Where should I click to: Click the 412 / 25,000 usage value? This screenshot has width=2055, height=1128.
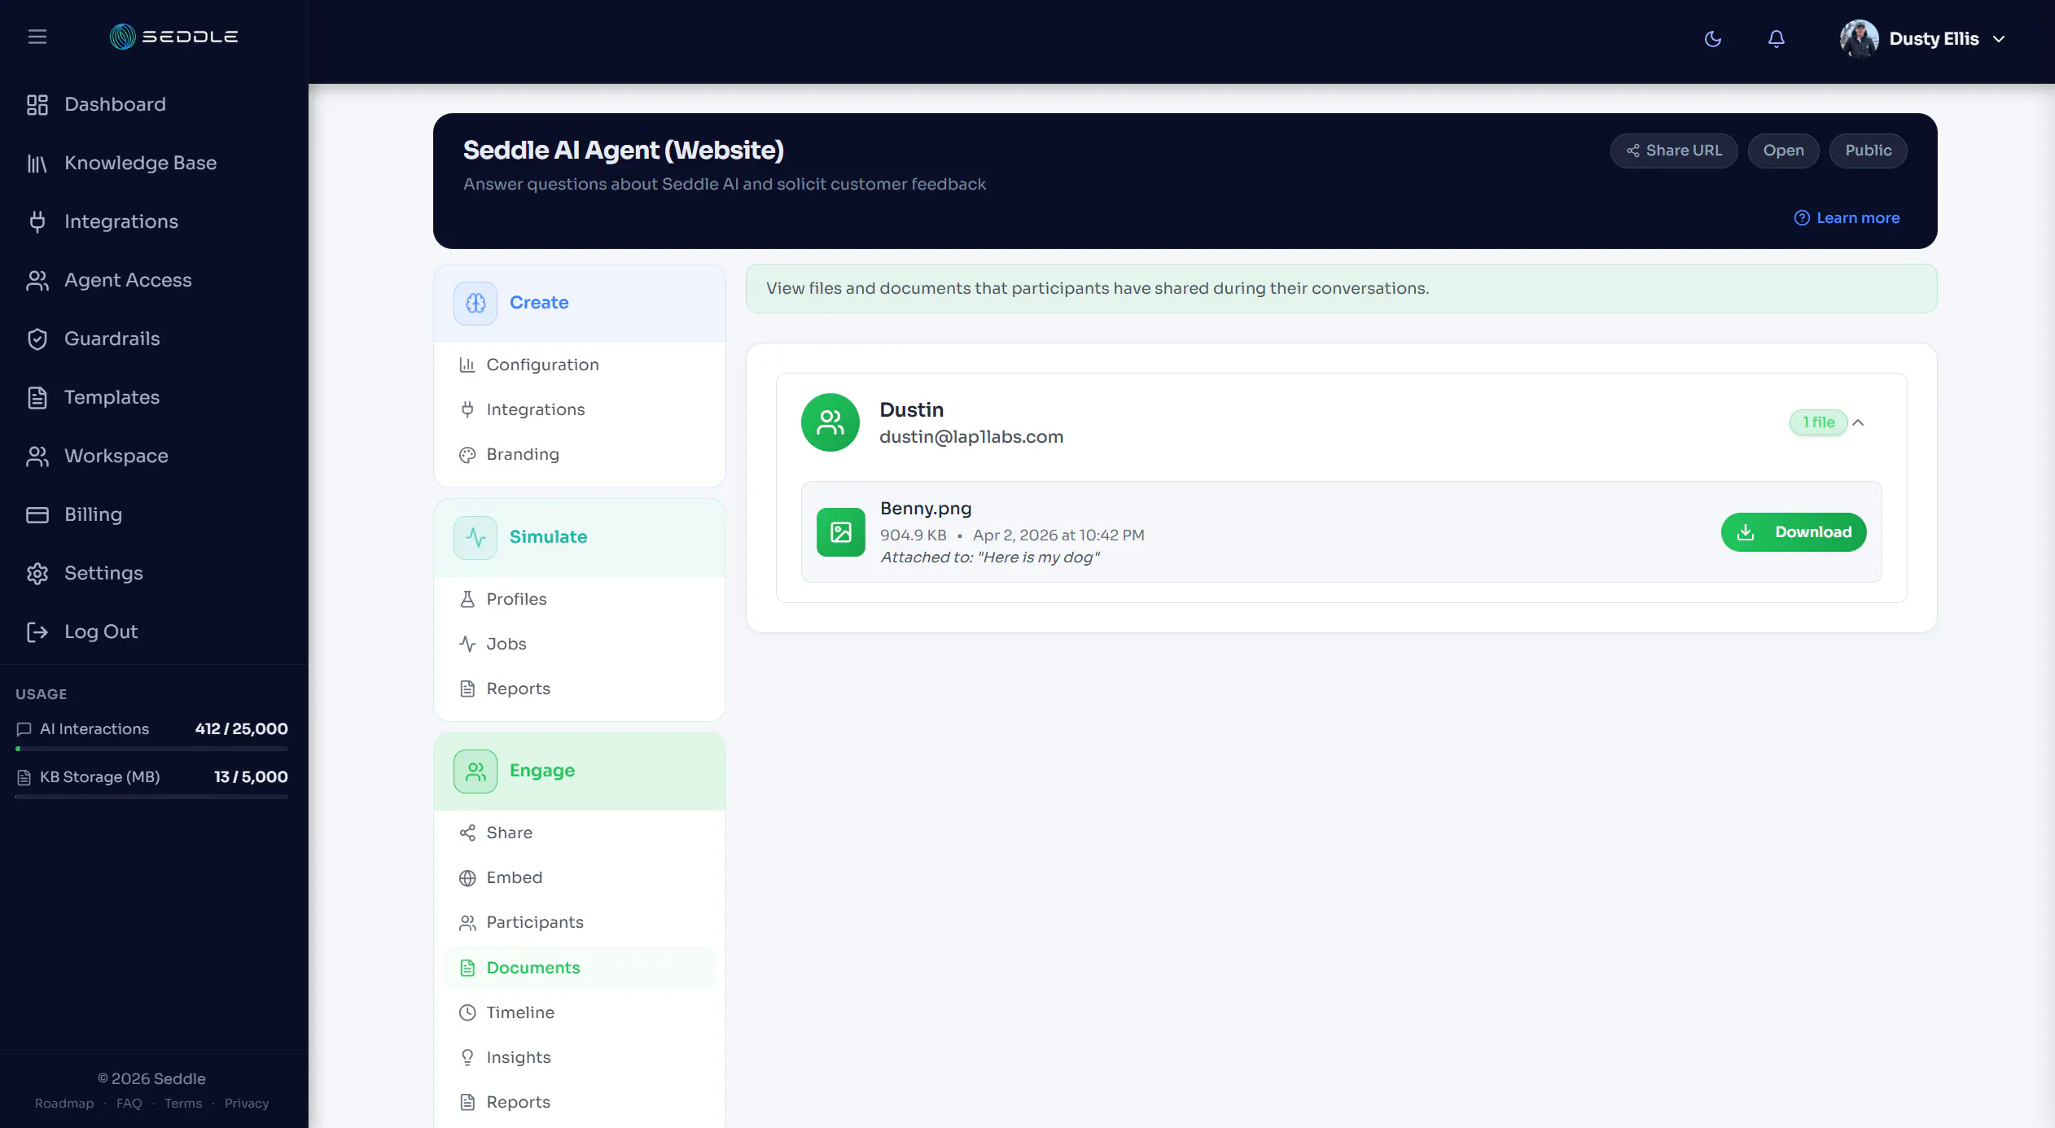pos(241,729)
